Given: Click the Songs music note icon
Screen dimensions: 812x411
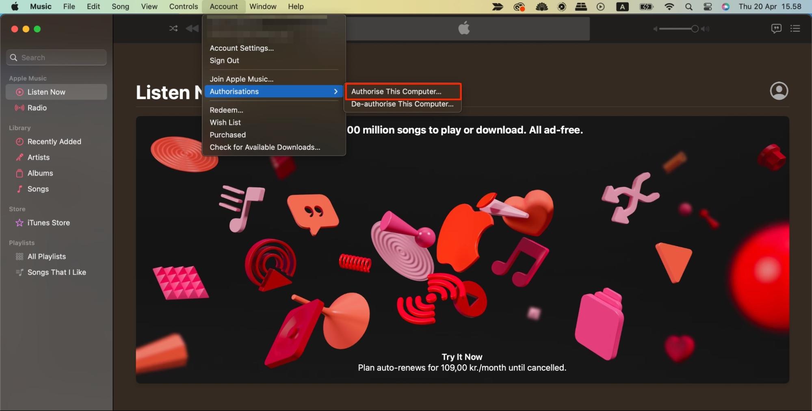Looking at the screenshot, I should [x=19, y=189].
